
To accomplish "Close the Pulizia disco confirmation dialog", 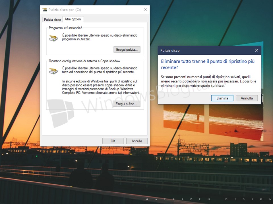I will (257, 50).
